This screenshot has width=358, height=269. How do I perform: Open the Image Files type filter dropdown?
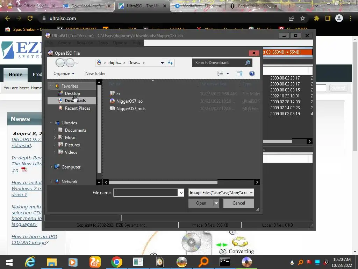(x=251, y=193)
